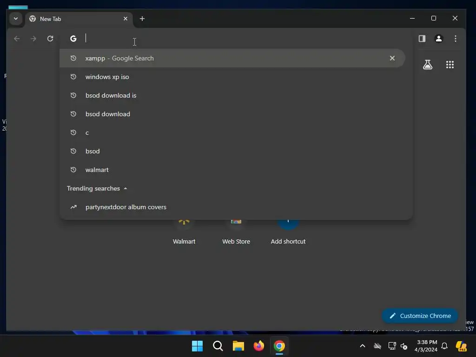Image resolution: width=476 pixels, height=357 pixels.
Task: Minimize the Chrome window
Action: (x=412, y=19)
